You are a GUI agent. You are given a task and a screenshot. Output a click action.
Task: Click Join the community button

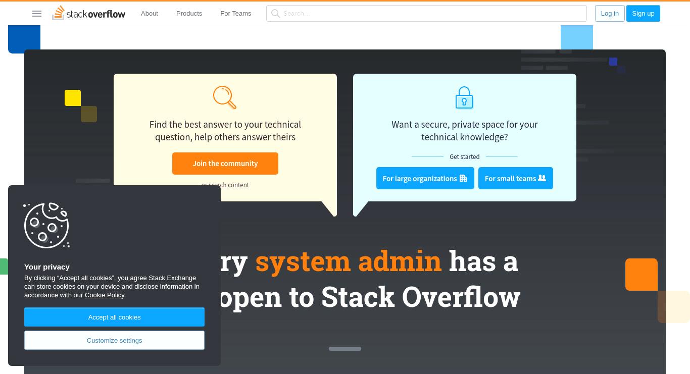click(225, 164)
